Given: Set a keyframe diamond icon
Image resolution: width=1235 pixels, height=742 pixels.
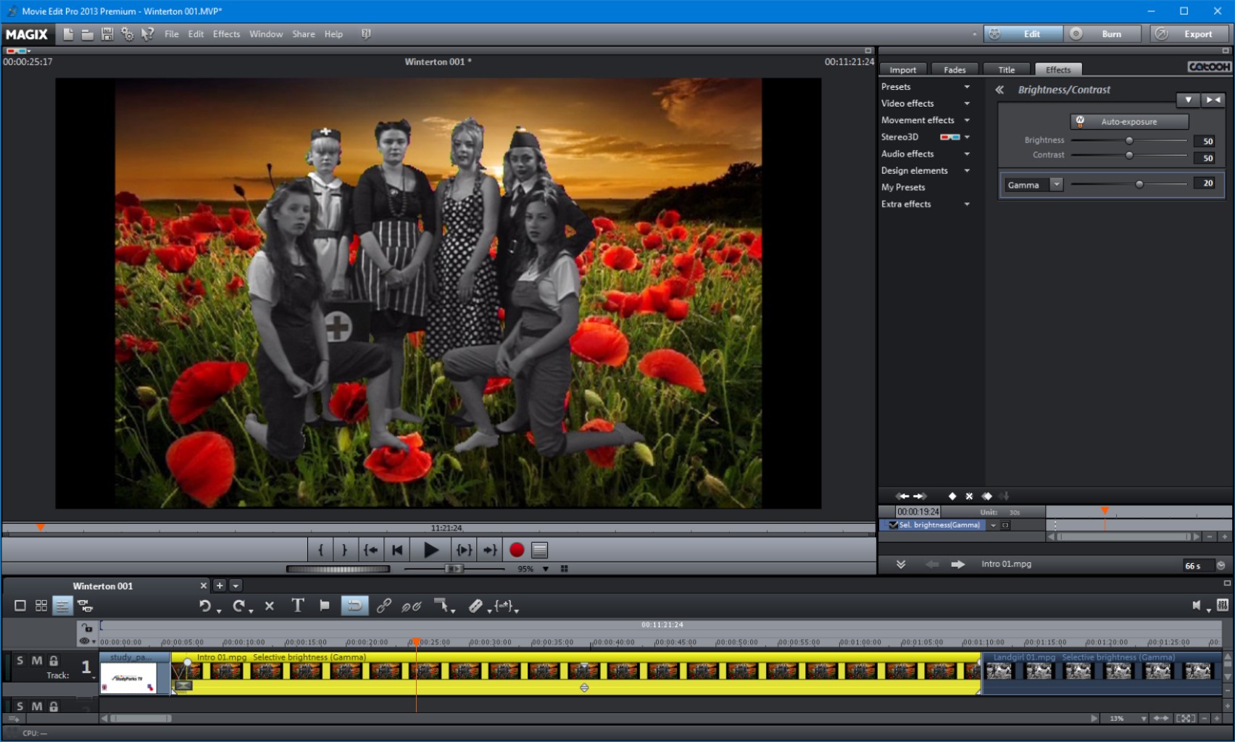Looking at the screenshot, I should tap(952, 496).
